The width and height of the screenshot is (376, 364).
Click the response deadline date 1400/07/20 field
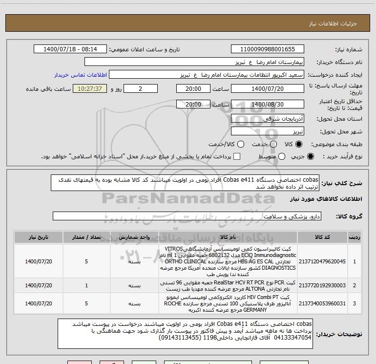click(268, 88)
